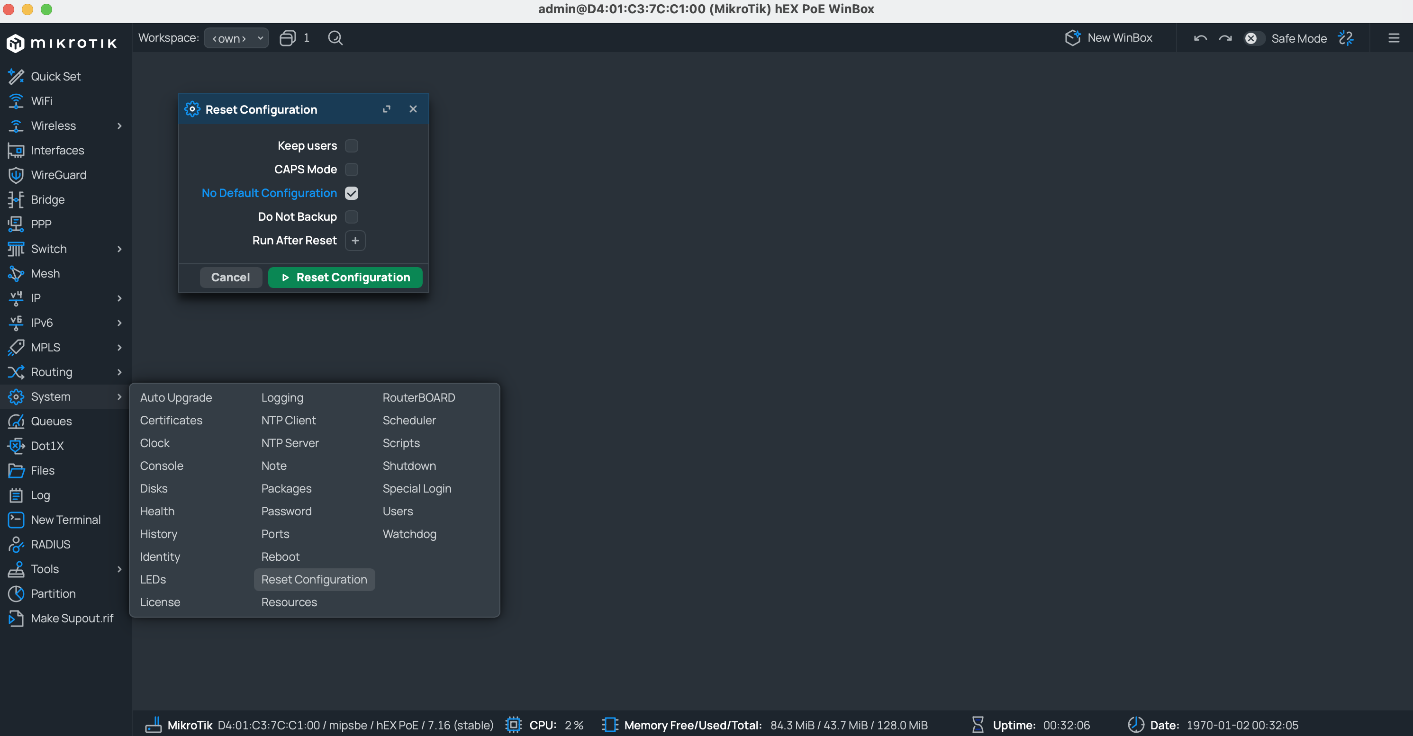Open the WiFi sidebar icon
Screen dimensions: 1413x736
click(x=16, y=101)
